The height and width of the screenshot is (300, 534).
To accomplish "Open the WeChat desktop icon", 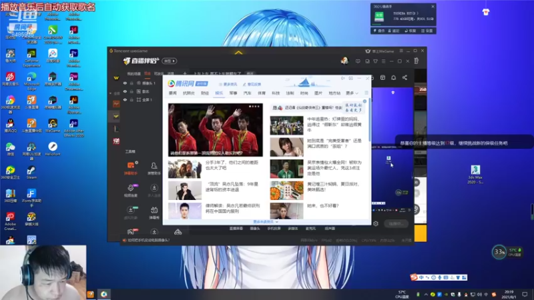I will coord(10,149).
